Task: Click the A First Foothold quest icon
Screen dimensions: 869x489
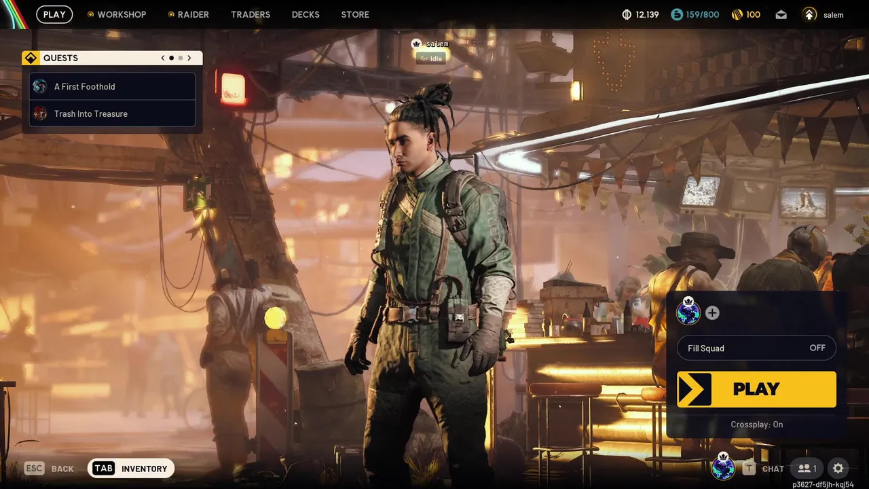Action: 40,86
